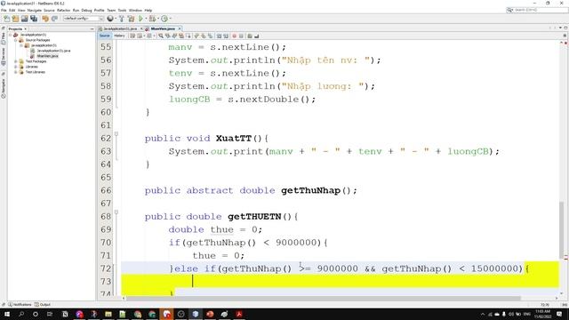Click the Find Selection magnifier in editor toolbar

(x=161, y=36)
